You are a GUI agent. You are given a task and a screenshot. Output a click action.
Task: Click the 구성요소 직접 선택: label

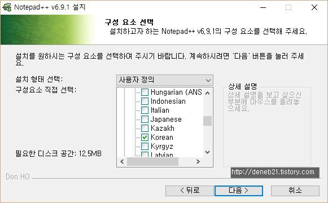[x=46, y=90]
